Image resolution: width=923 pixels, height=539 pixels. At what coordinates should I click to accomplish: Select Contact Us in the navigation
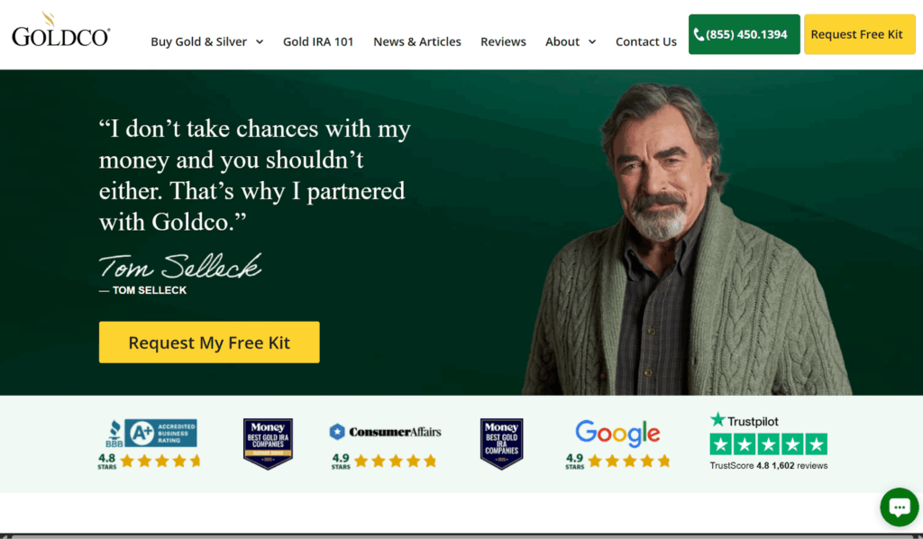tap(645, 41)
